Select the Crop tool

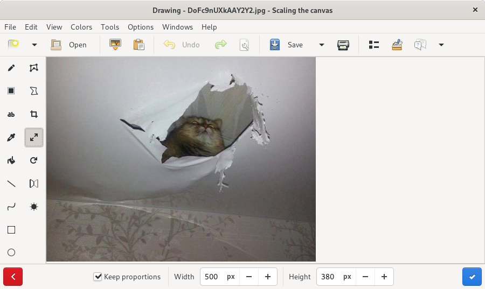click(34, 114)
